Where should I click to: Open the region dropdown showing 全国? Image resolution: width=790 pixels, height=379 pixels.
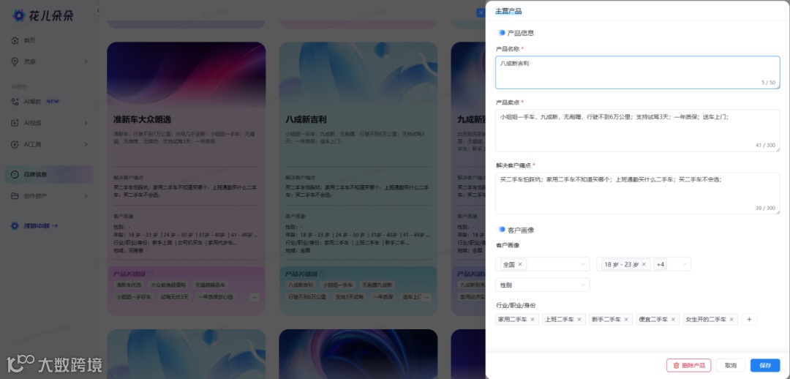[542, 264]
